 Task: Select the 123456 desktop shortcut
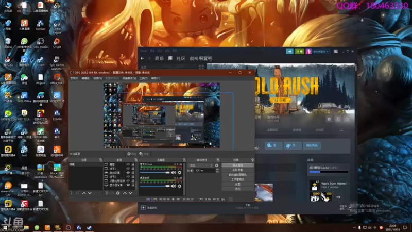click(57, 115)
